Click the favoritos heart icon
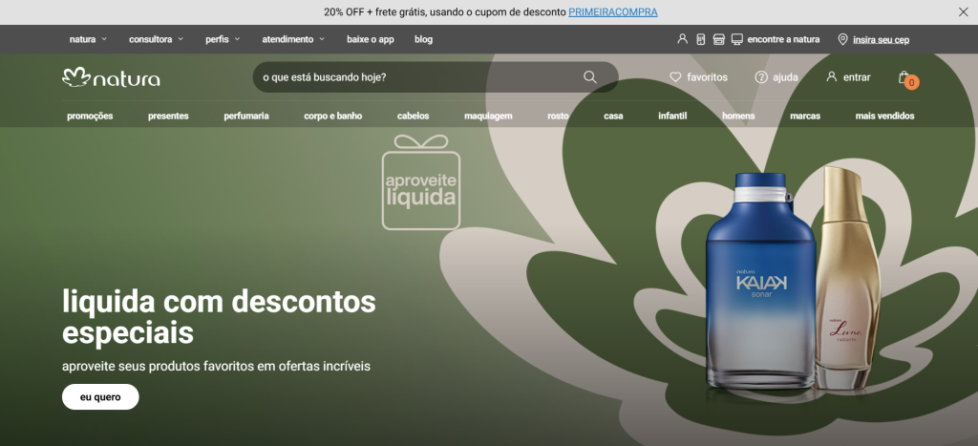 click(x=675, y=77)
